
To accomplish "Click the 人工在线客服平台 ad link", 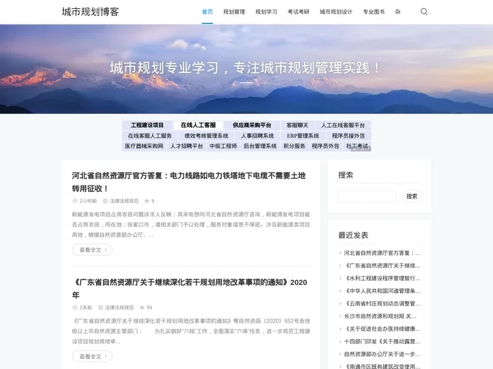I will [343, 125].
